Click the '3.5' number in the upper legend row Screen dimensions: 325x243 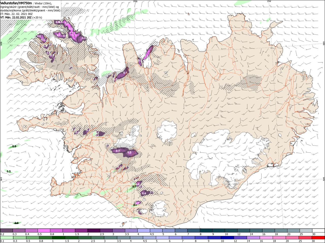point(127,234)
